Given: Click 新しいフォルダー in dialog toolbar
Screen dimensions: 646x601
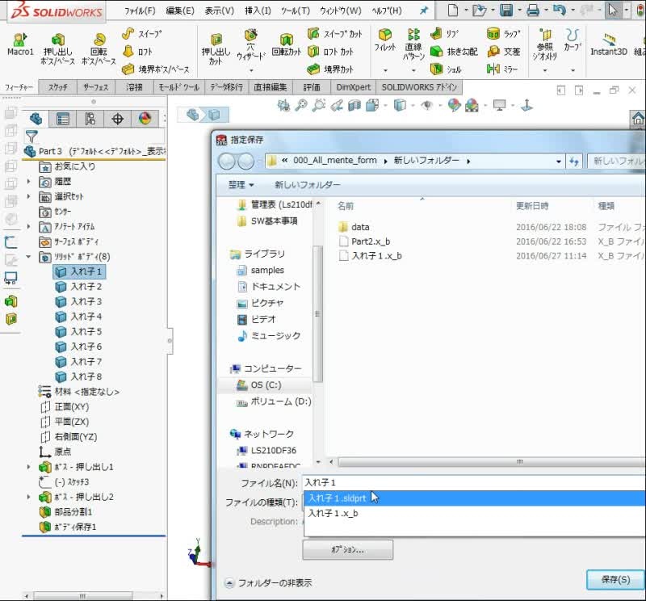Looking at the screenshot, I should 308,185.
